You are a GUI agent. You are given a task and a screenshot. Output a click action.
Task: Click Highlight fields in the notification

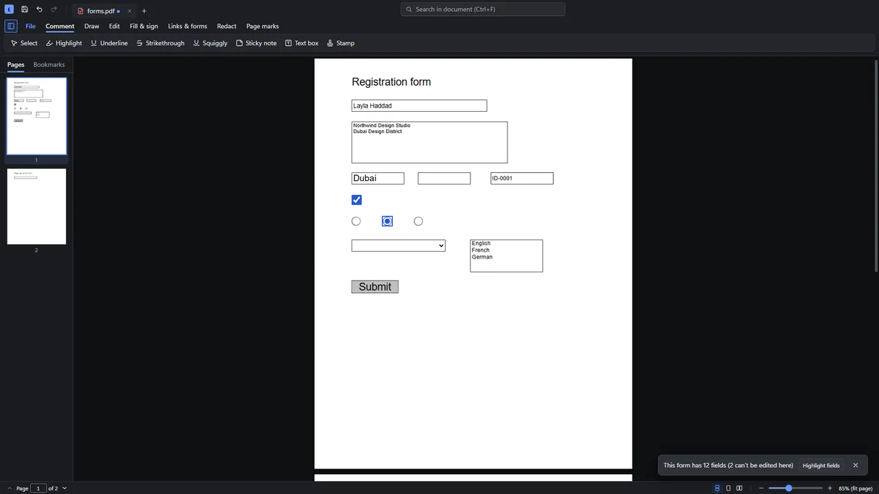coord(821,465)
